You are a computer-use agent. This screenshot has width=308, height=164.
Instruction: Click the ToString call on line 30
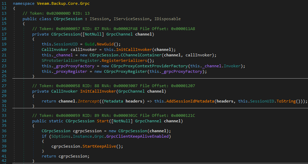pos(286,101)
